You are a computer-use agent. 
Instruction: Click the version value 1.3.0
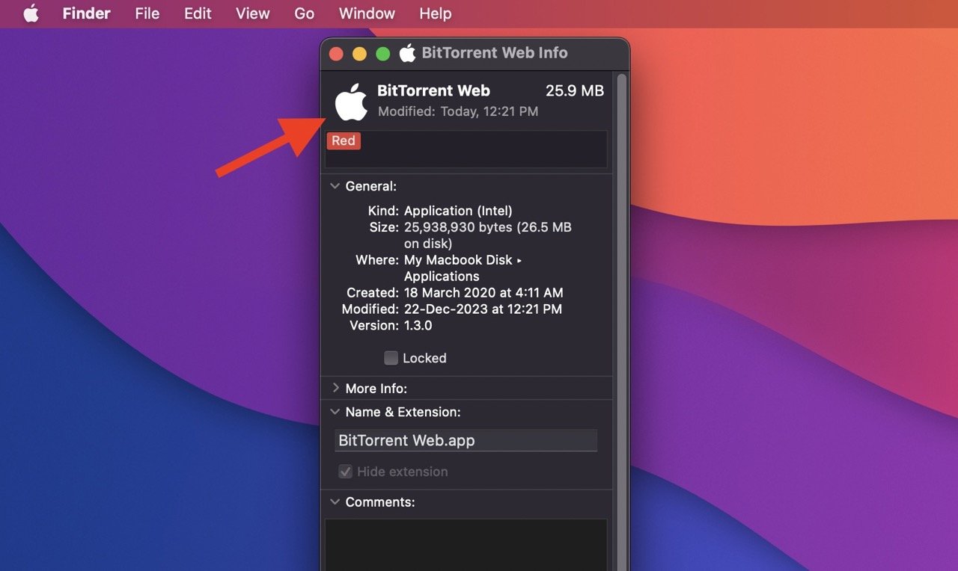418,326
